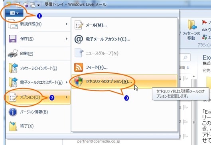Click the search magnifier box
Image resolution: width=211 pixels, height=145 pixels.
pyautogui.click(x=185, y=57)
